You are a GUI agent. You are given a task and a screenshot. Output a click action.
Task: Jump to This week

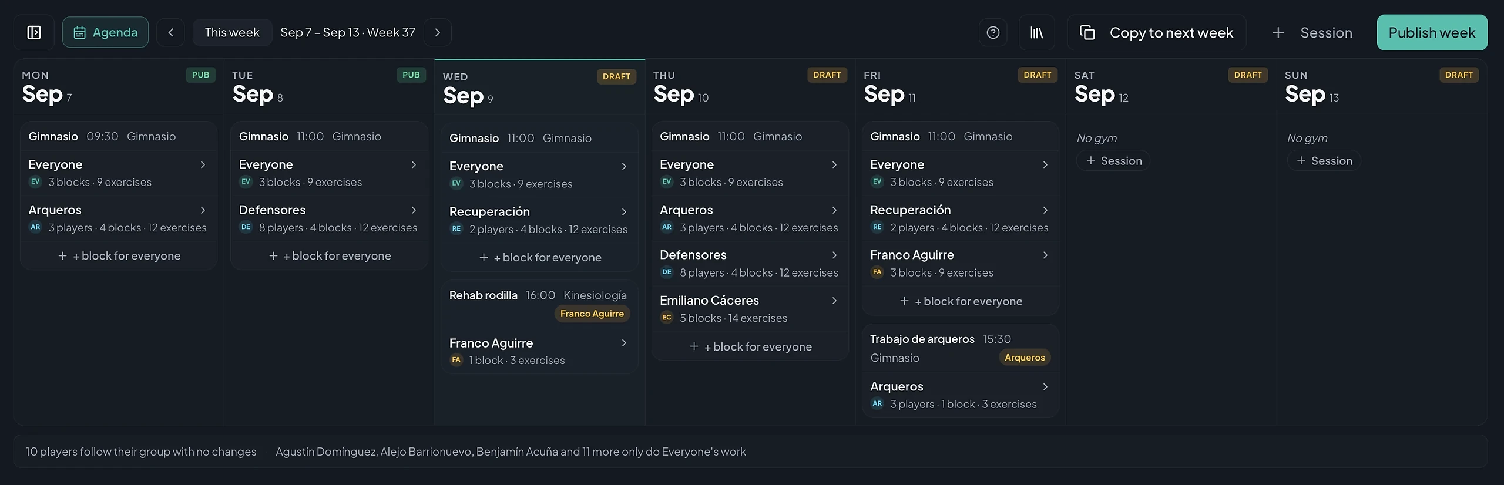[232, 32]
